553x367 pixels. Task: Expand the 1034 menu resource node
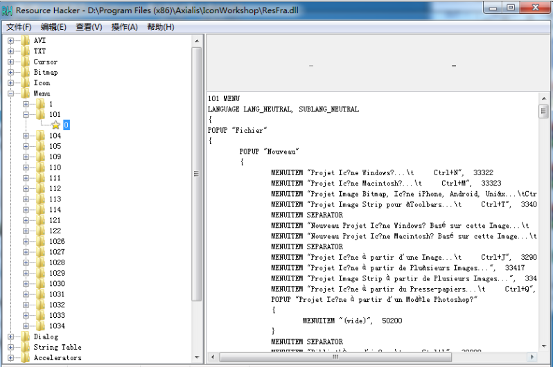26,326
